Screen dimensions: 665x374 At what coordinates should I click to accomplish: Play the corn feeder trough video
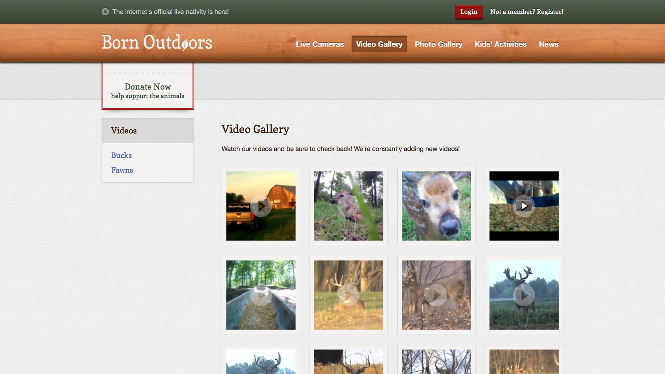click(261, 295)
